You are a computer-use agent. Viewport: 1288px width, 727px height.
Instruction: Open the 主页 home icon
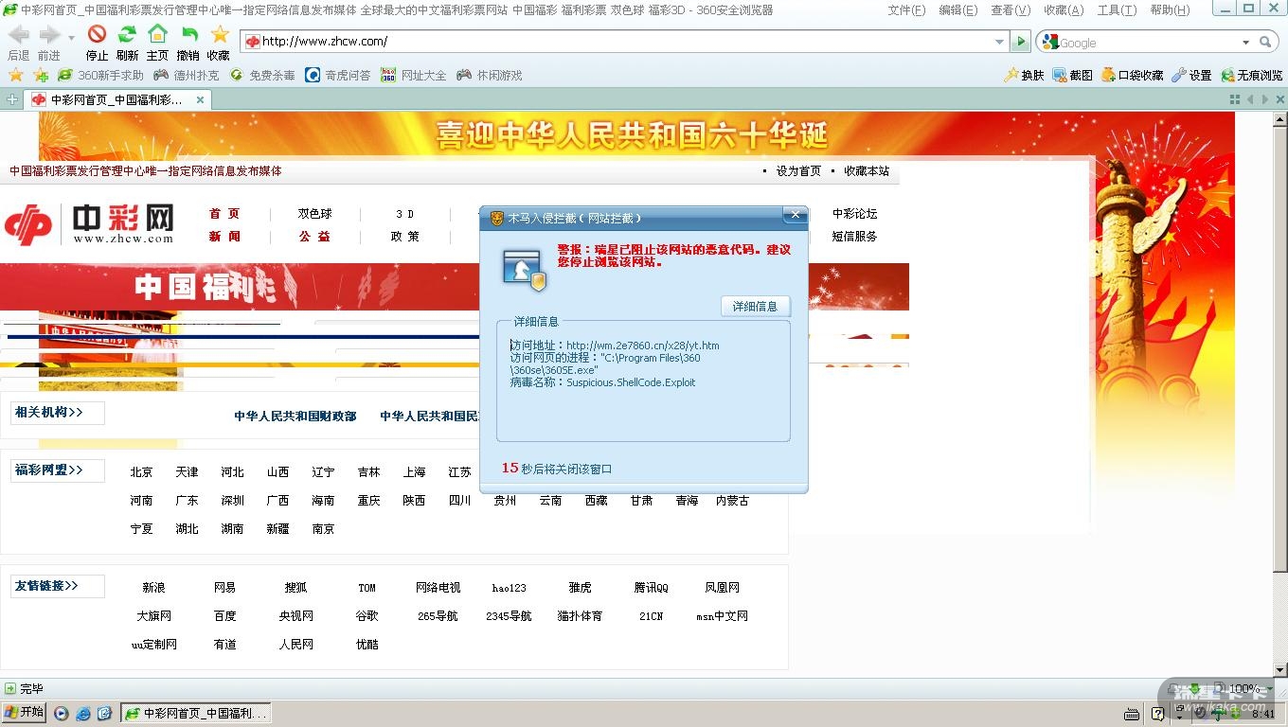pos(157,35)
